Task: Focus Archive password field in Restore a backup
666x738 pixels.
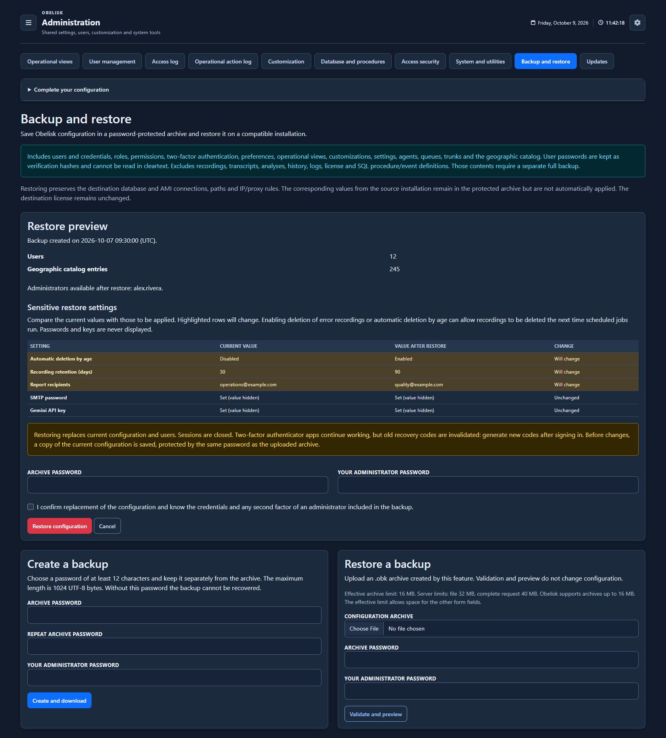Action: coord(492,660)
